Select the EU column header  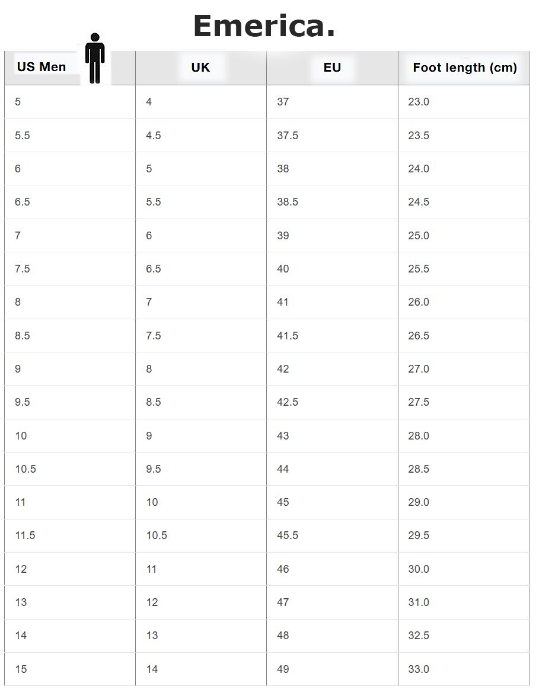point(332,68)
